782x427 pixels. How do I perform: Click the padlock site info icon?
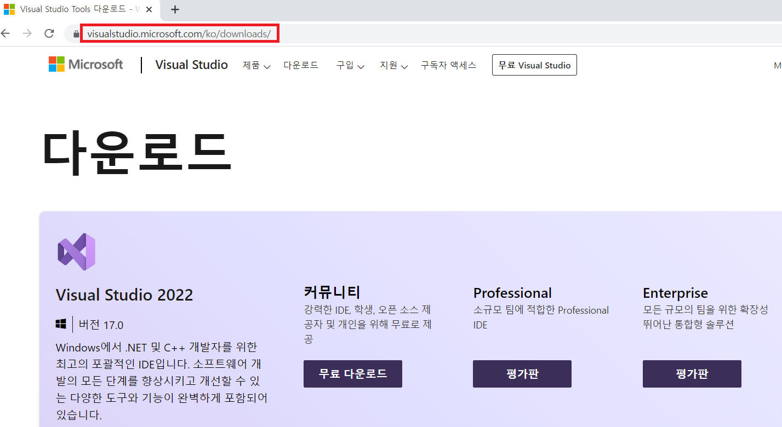(x=76, y=34)
